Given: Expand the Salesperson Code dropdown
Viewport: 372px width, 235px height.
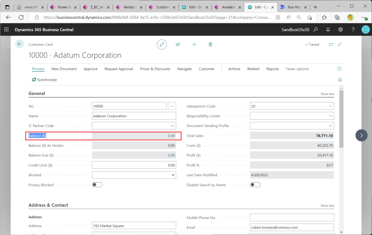Looking at the screenshot, I should (x=331, y=106).
